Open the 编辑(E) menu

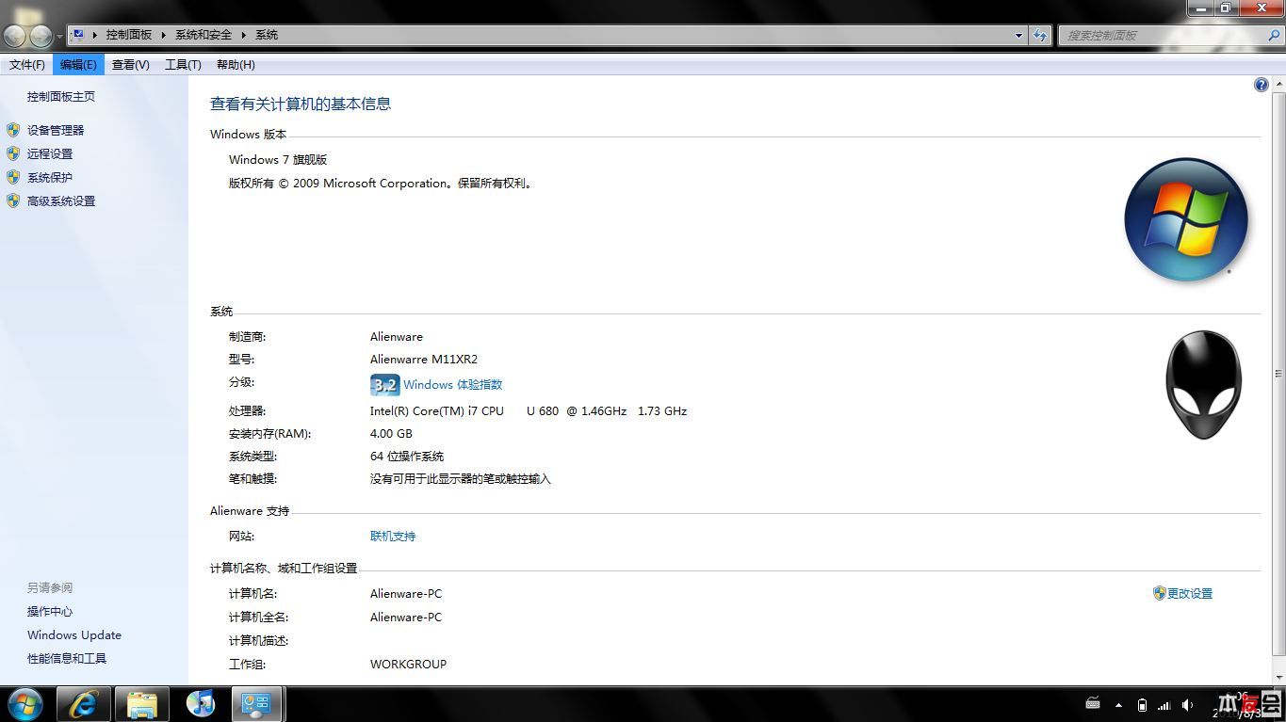tap(78, 65)
